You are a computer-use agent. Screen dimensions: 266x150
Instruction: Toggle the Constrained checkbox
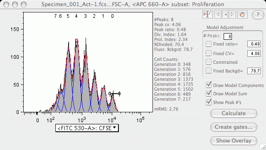(x=209, y=62)
